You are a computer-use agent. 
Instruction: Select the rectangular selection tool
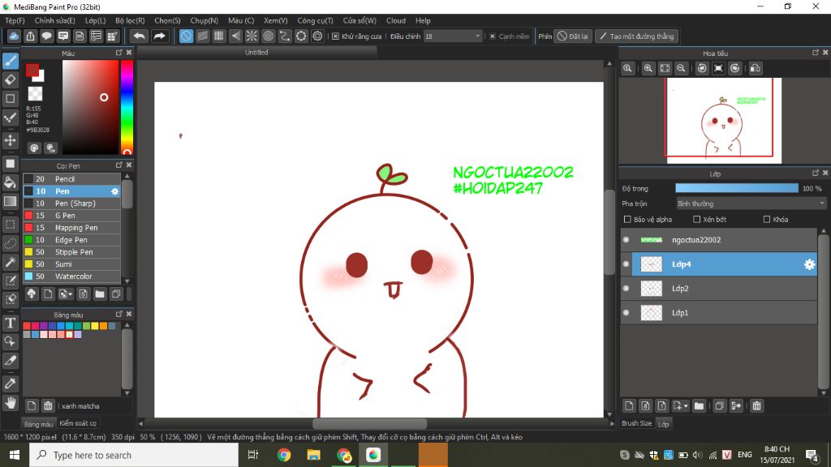click(10, 225)
